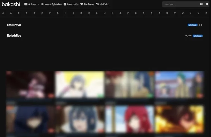
Task: Go to Em Breve in navbar
Action: (89, 4)
